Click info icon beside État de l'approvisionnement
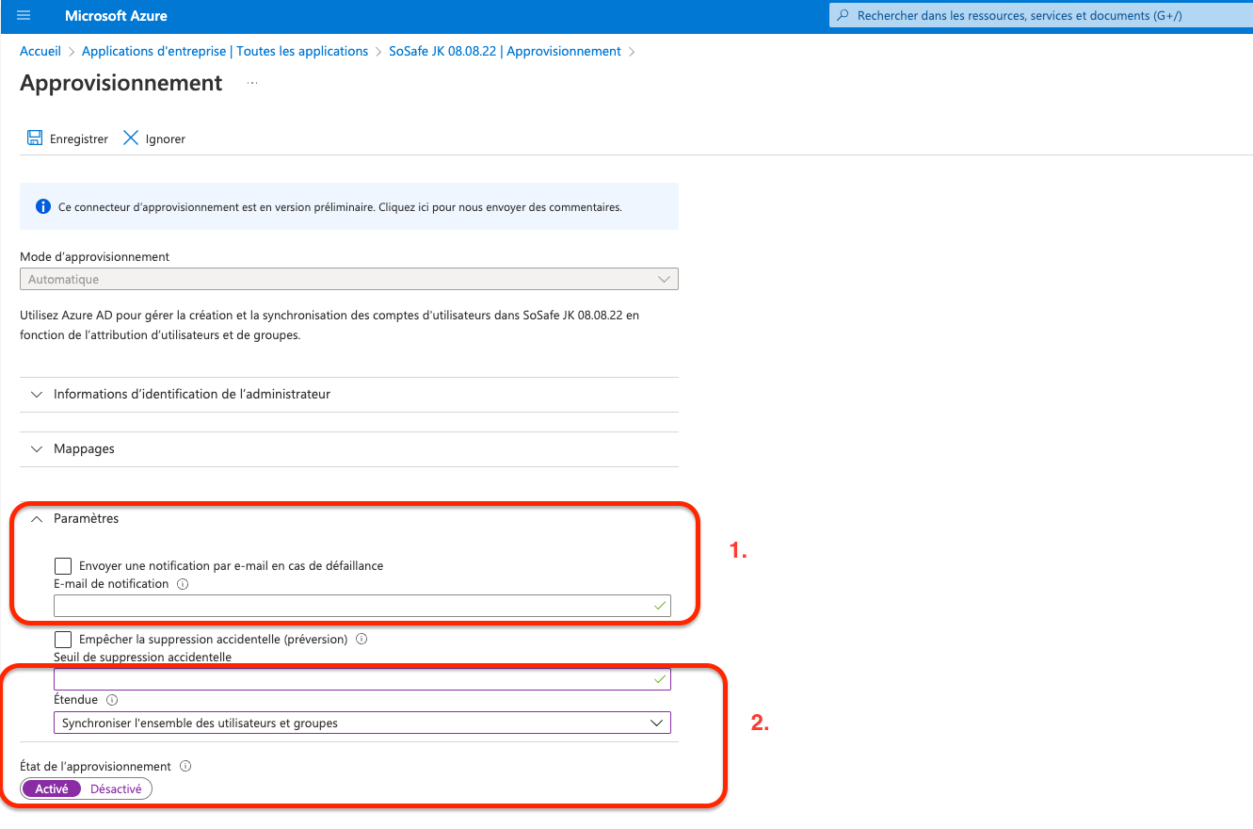1253x829 pixels. point(185,766)
